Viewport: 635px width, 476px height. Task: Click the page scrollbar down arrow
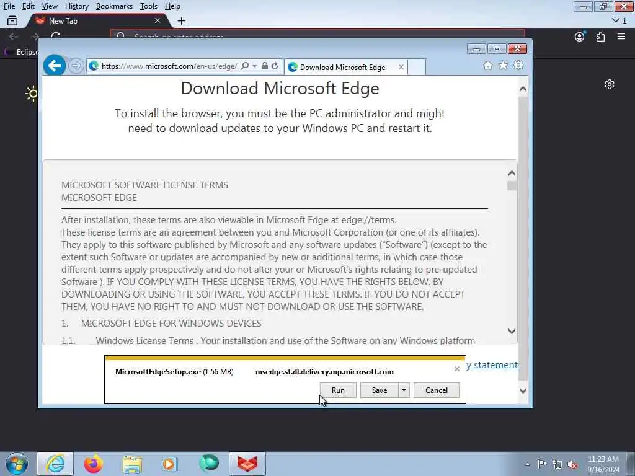coord(523,390)
